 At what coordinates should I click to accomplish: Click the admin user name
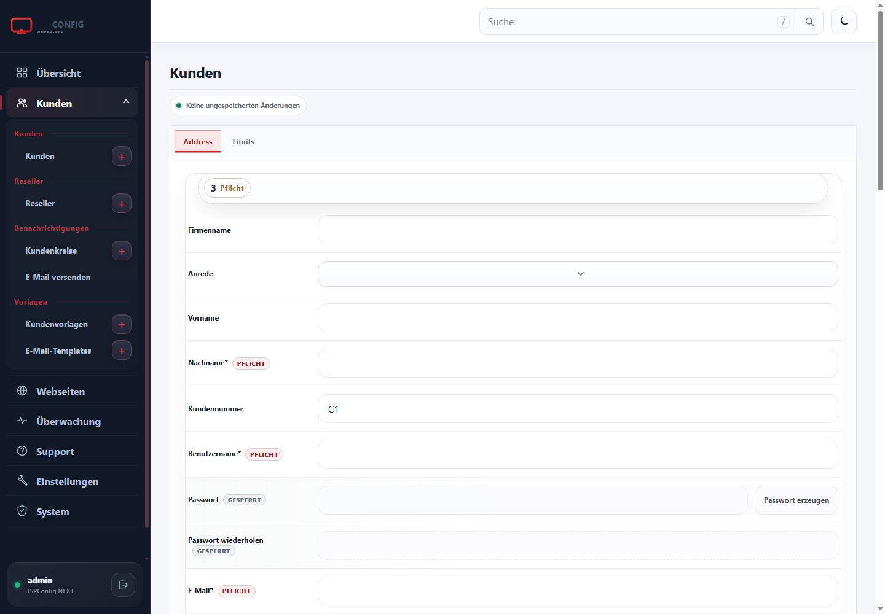coord(40,580)
